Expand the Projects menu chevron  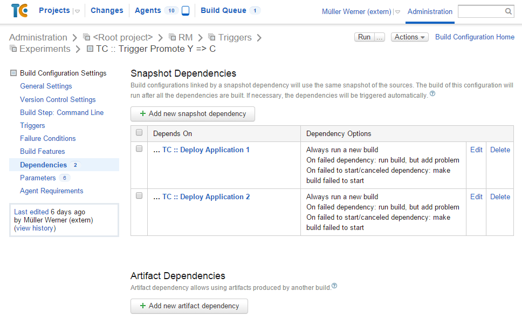tap(77, 10)
